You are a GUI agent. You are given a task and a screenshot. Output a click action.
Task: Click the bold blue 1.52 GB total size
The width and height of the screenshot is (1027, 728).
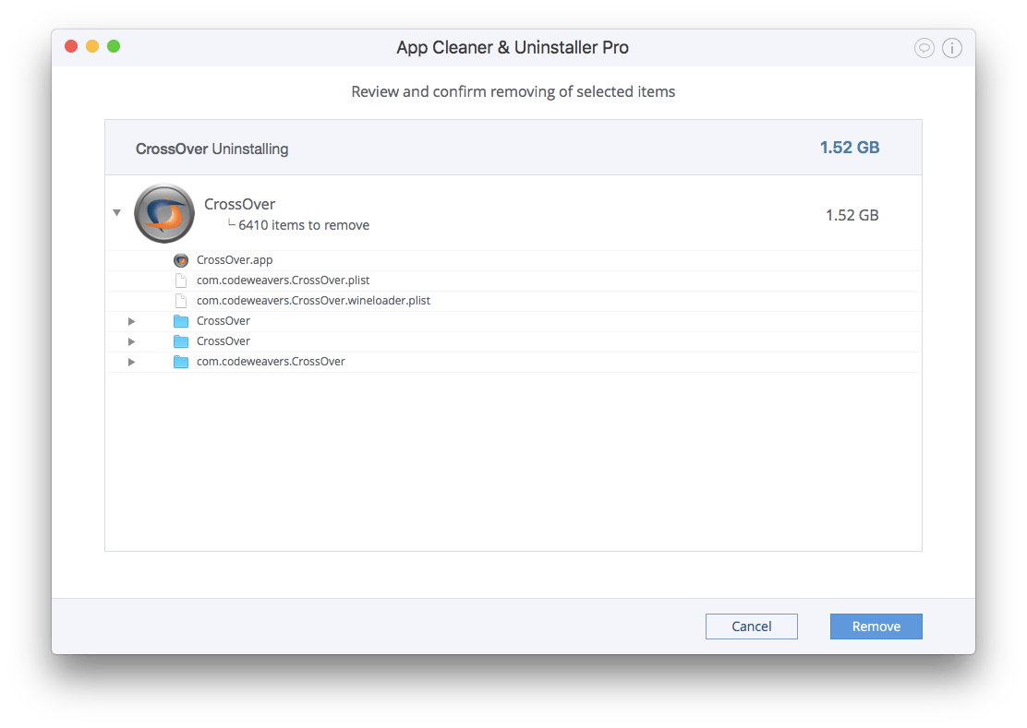pos(850,148)
